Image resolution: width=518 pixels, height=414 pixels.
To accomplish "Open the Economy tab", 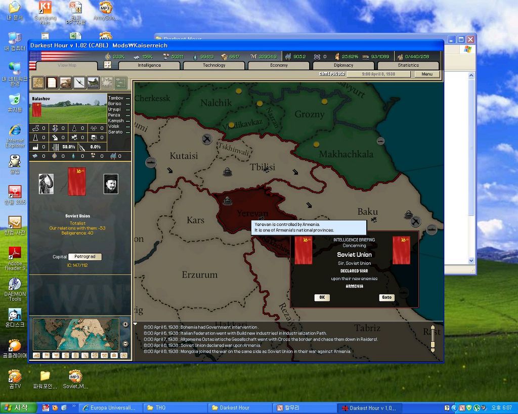I will click(279, 65).
